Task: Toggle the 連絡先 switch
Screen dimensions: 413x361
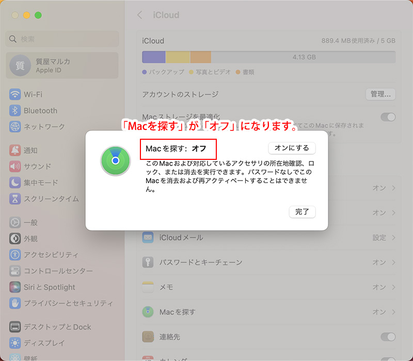Action: pyautogui.click(x=388, y=337)
